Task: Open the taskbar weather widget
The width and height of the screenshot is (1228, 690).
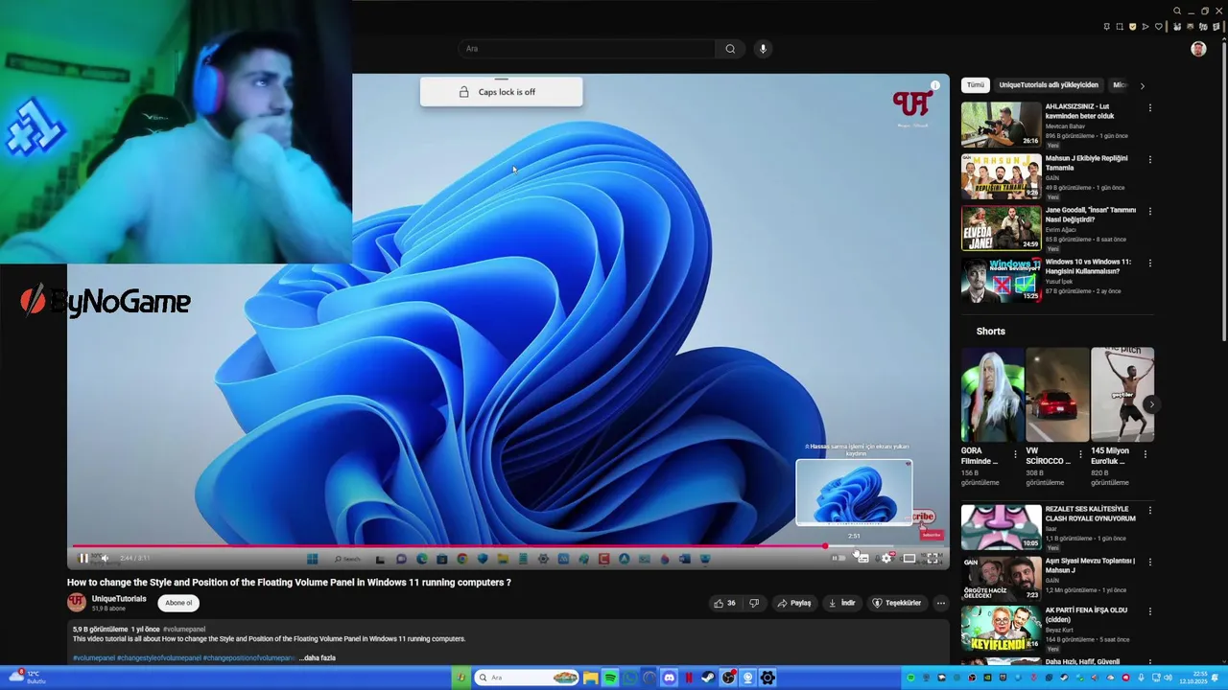Action: (27, 678)
